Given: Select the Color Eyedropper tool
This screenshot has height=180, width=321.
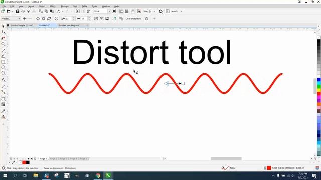Looking at the screenshot, I should click(x=3, y=111).
